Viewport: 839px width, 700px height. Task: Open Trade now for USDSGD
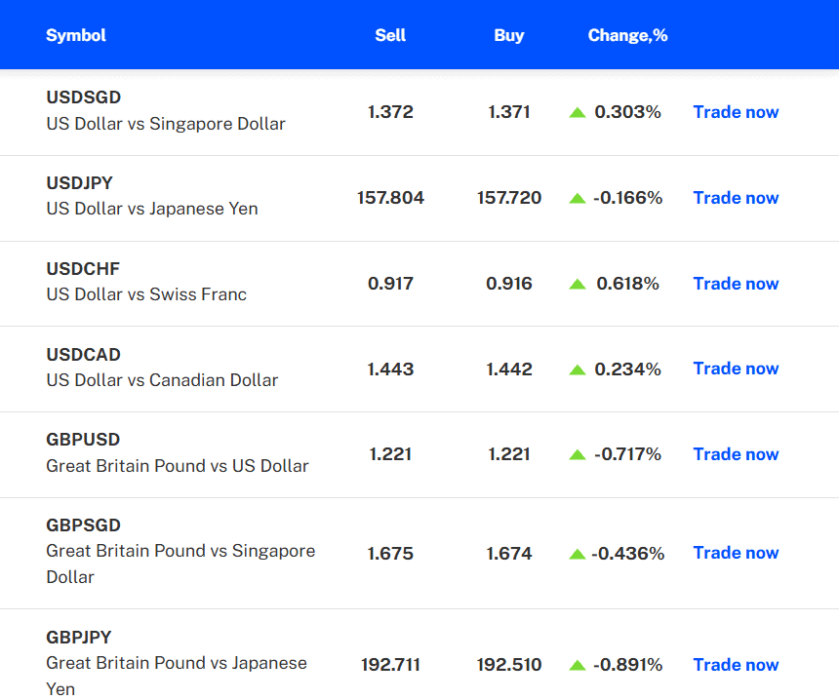click(736, 112)
